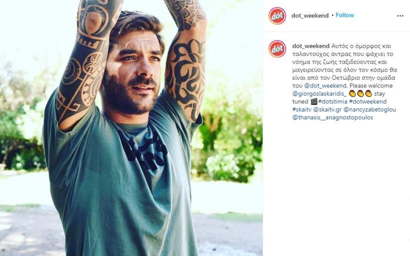
Task: Visit the @giorgoslaskaridis_ profile mention
Action: tap(319, 94)
